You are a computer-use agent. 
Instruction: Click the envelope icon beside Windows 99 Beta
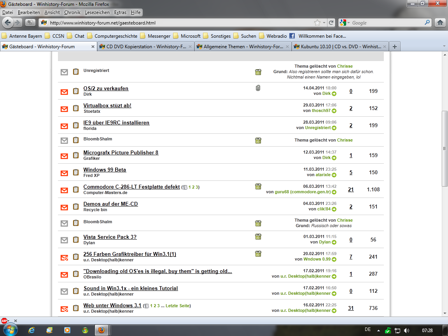coord(64,173)
